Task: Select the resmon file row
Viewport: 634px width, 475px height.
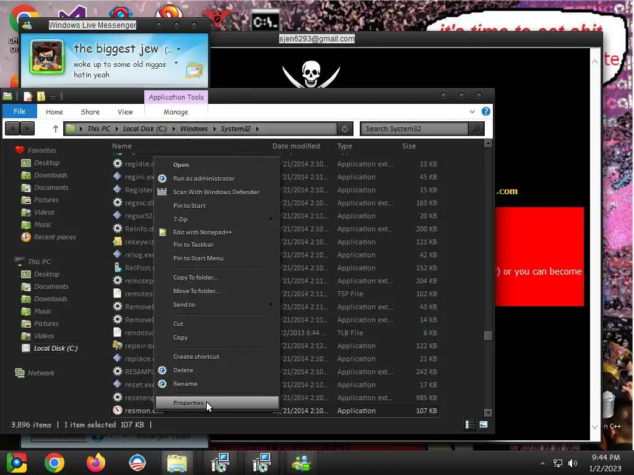Action: click(274, 411)
